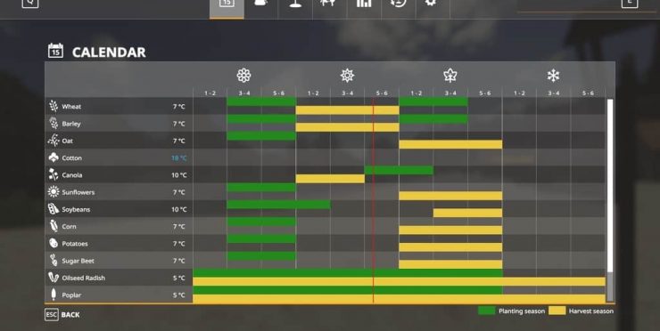Click the Wheat crop icon
Screen dimensions: 660x331
point(54,106)
